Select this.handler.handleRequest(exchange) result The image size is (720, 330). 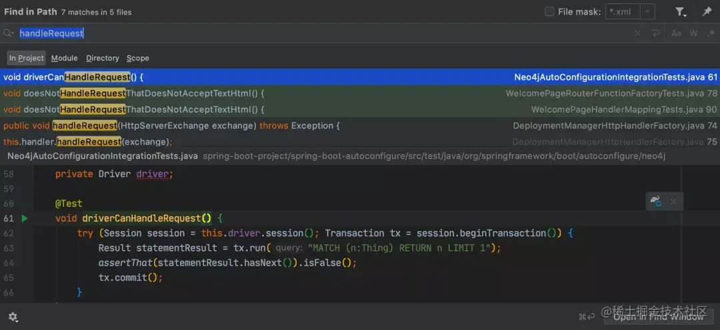coord(360,142)
